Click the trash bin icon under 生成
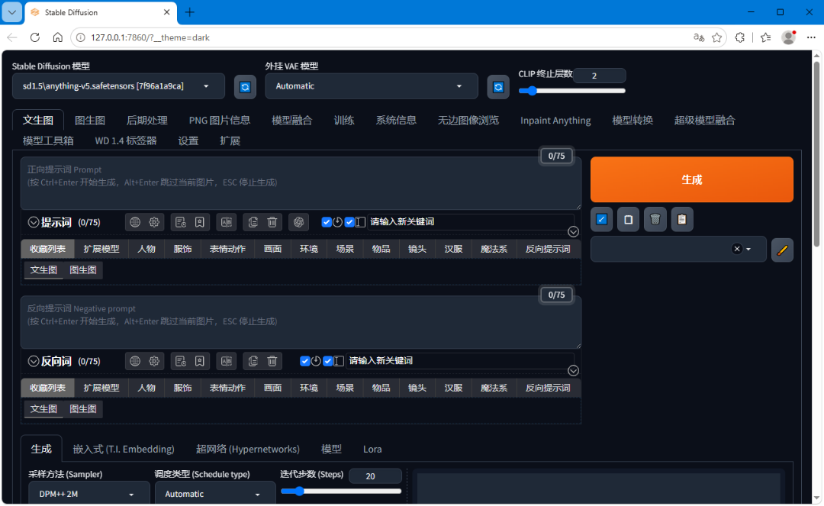Screen dimensions: 824x506 click(x=655, y=220)
